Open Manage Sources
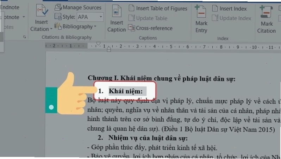The image size is (281, 159). tap(78, 7)
